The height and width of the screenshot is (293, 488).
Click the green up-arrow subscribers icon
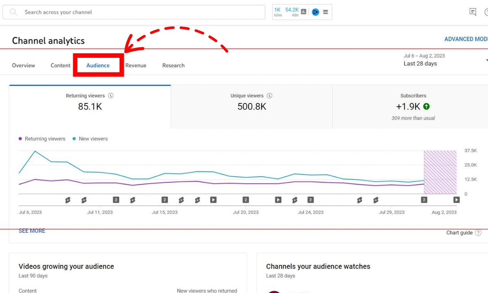(426, 107)
